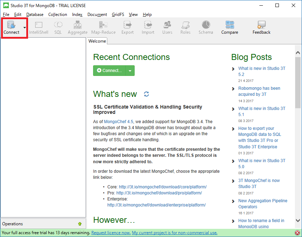Click the Studio 3T title bar app icon
The image size is (302, 237).
(x=6, y=5)
